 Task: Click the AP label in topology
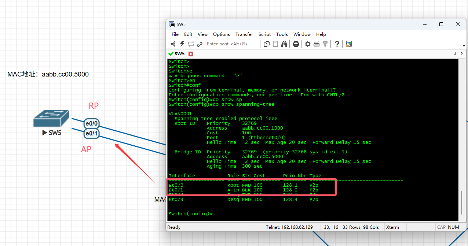click(86, 149)
